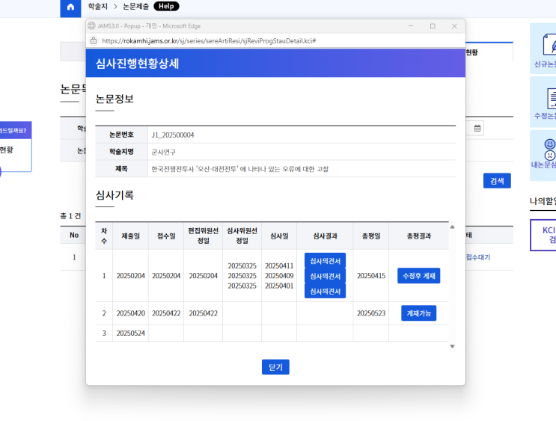Click the 수정후 게재 result button
Viewport: 556px width, 421px height.
tap(419, 276)
